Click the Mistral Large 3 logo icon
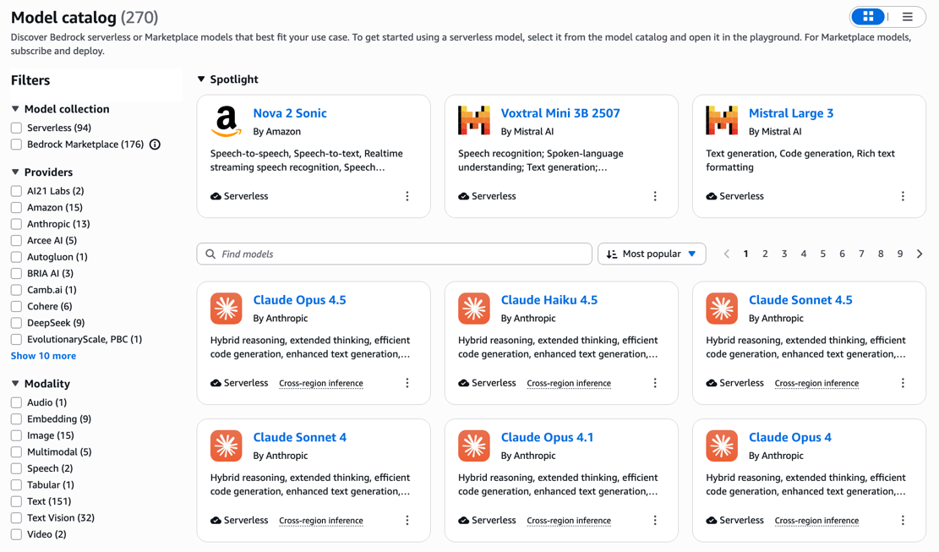This screenshot has height=552, width=939. coord(722,120)
